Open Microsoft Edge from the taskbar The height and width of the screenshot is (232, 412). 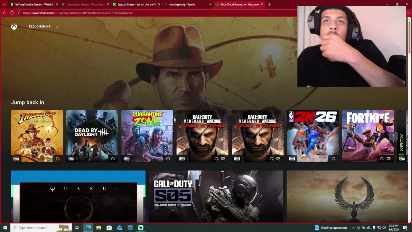(x=88, y=228)
